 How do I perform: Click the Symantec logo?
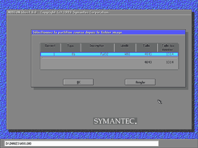point(115,121)
